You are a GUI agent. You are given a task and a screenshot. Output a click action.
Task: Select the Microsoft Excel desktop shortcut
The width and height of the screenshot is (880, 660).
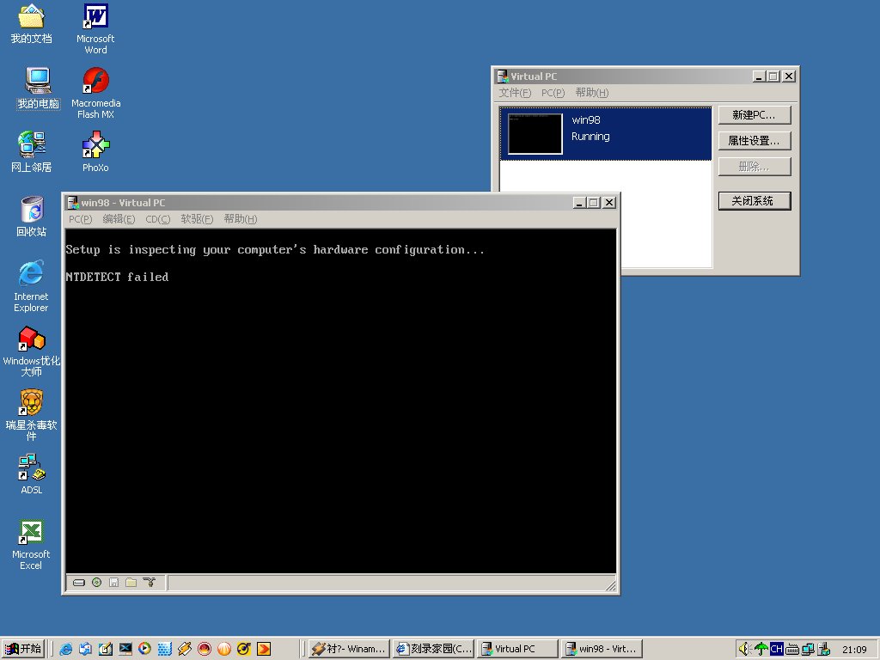[31, 545]
